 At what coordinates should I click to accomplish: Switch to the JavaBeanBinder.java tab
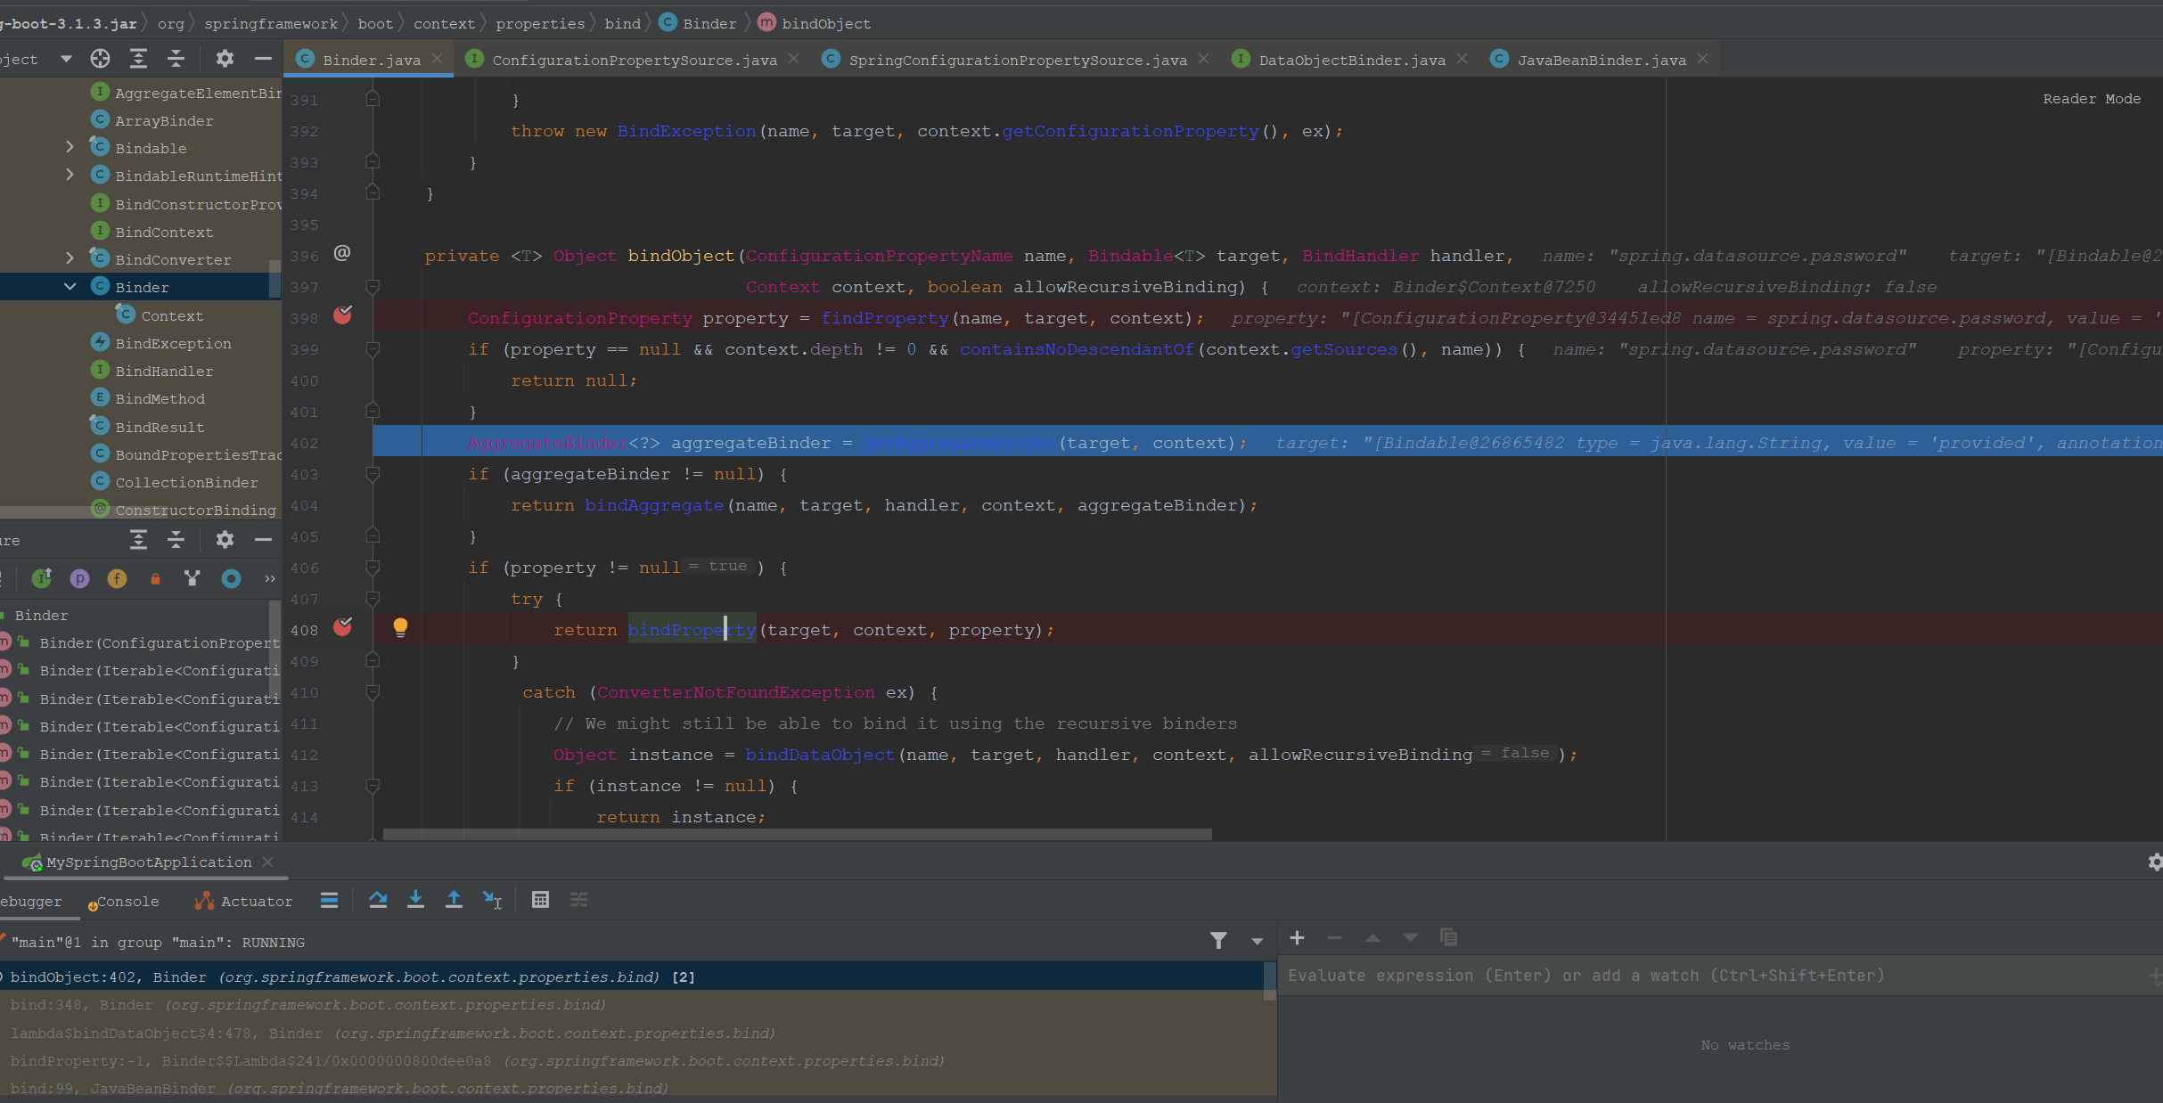tap(1601, 60)
